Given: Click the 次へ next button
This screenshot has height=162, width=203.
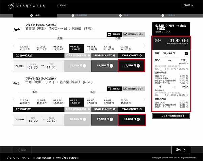Looking at the screenshot, I should [x=181, y=150].
